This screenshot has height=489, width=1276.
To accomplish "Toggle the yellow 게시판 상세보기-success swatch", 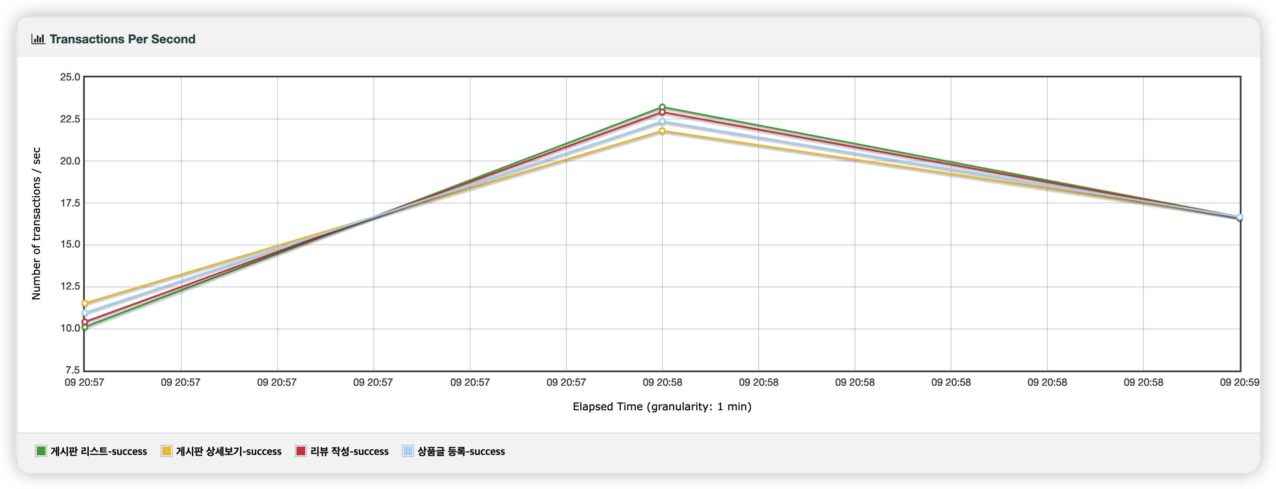I will 167,451.
